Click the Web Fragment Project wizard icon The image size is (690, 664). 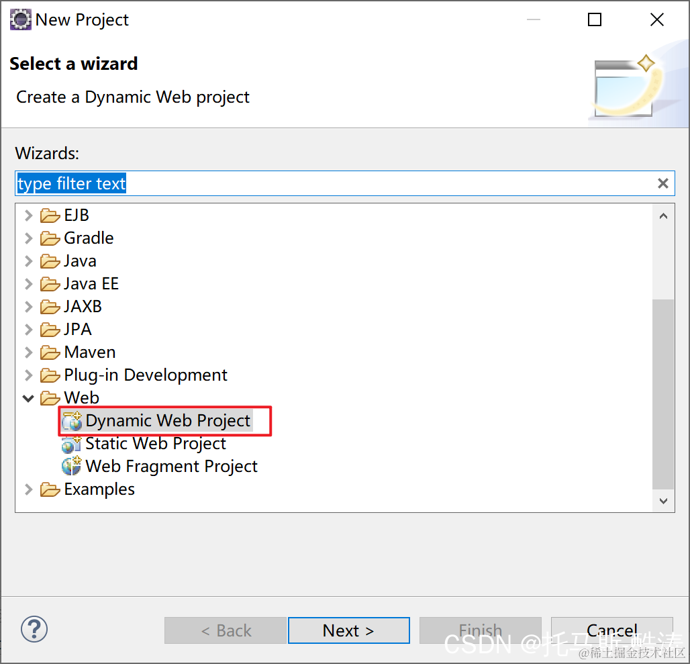point(72,467)
